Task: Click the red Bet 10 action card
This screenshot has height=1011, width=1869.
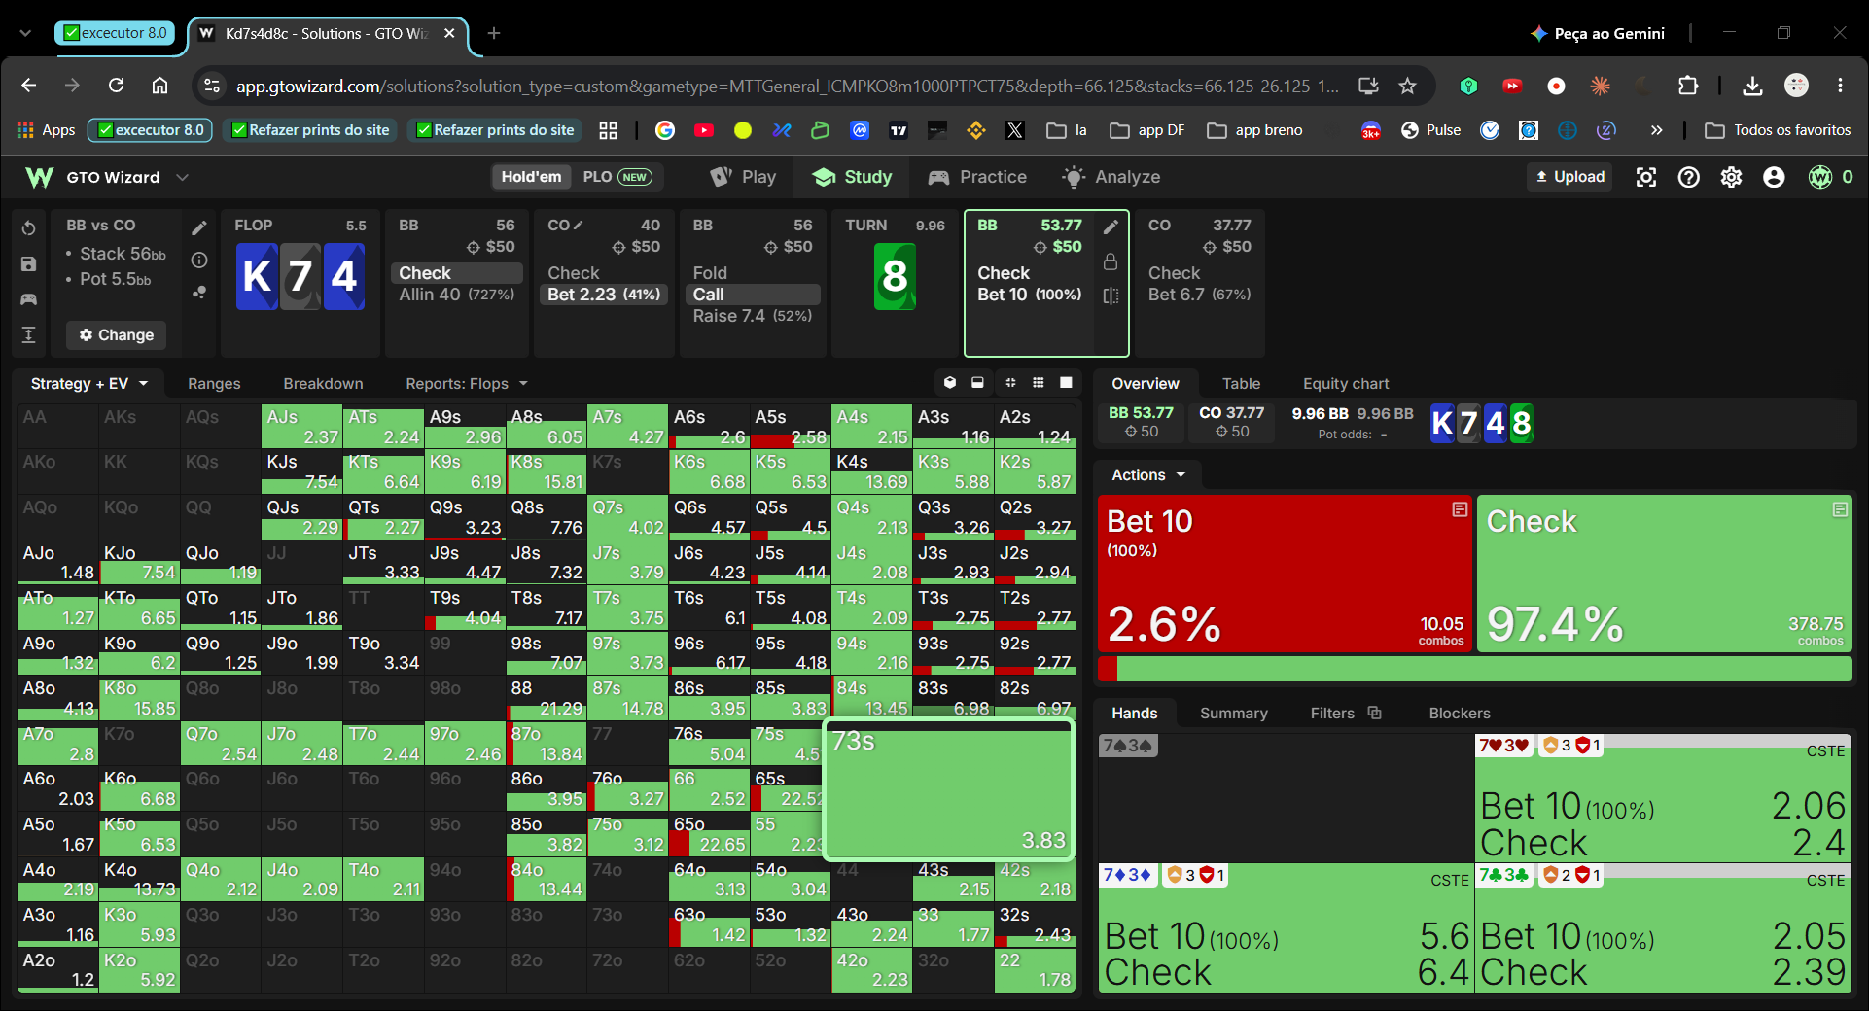Action: tap(1285, 574)
